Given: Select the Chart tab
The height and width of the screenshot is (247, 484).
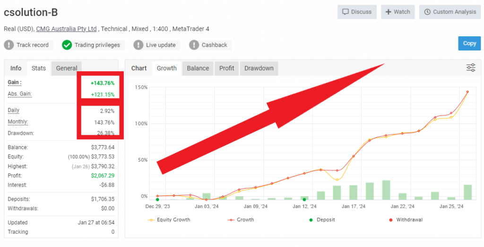Looking at the screenshot, I should pyautogui.click(x=139, y=68).
